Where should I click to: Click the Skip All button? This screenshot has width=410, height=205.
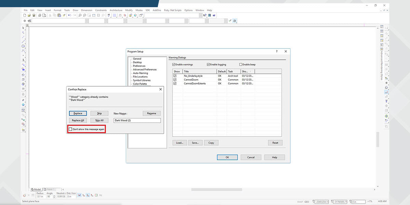click(99, 120)
